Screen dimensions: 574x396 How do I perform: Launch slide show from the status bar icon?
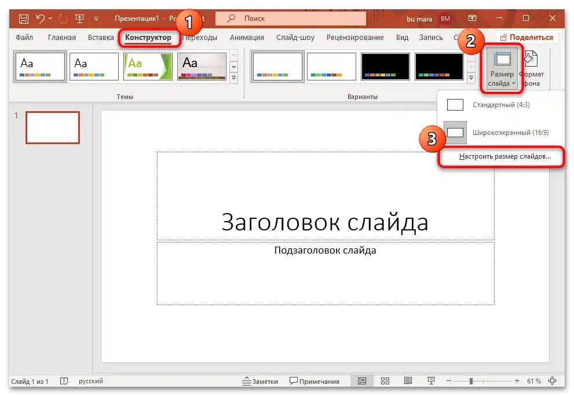coord(432,381)
